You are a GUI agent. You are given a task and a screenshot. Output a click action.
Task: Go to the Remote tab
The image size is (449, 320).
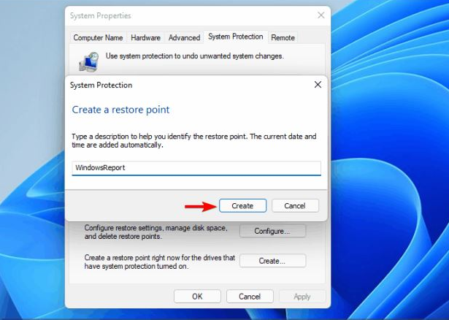283,37
